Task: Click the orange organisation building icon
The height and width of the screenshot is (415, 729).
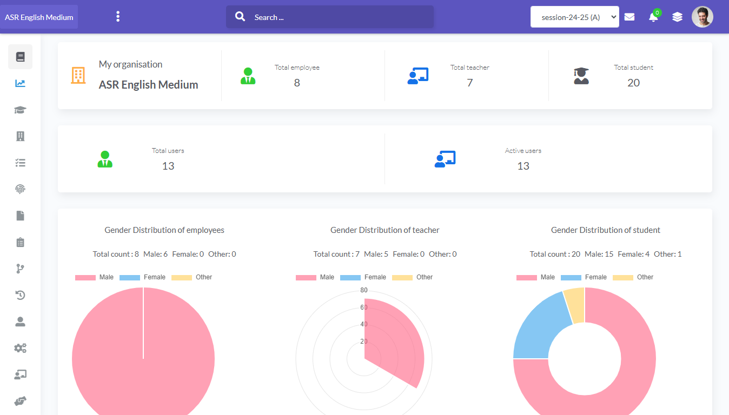Action: (x=78, y=76)
